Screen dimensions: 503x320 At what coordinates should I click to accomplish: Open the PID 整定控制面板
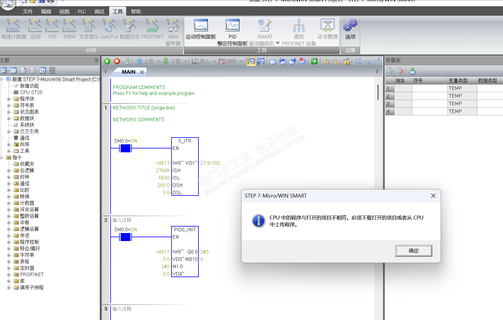point(232,32)
